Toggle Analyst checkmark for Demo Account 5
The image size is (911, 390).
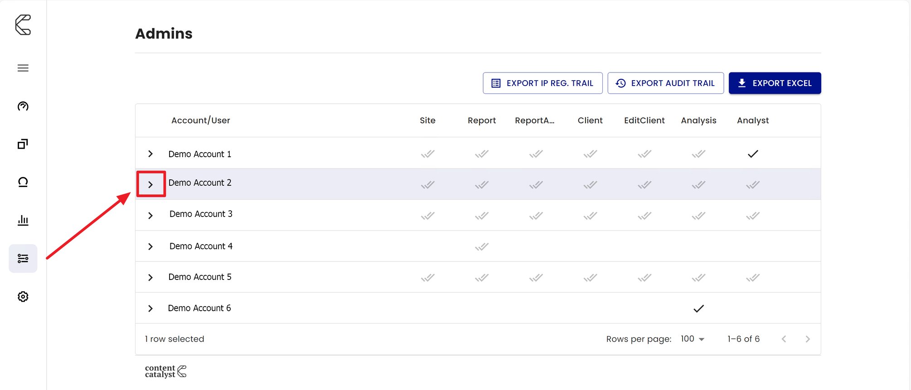point(753,277)
